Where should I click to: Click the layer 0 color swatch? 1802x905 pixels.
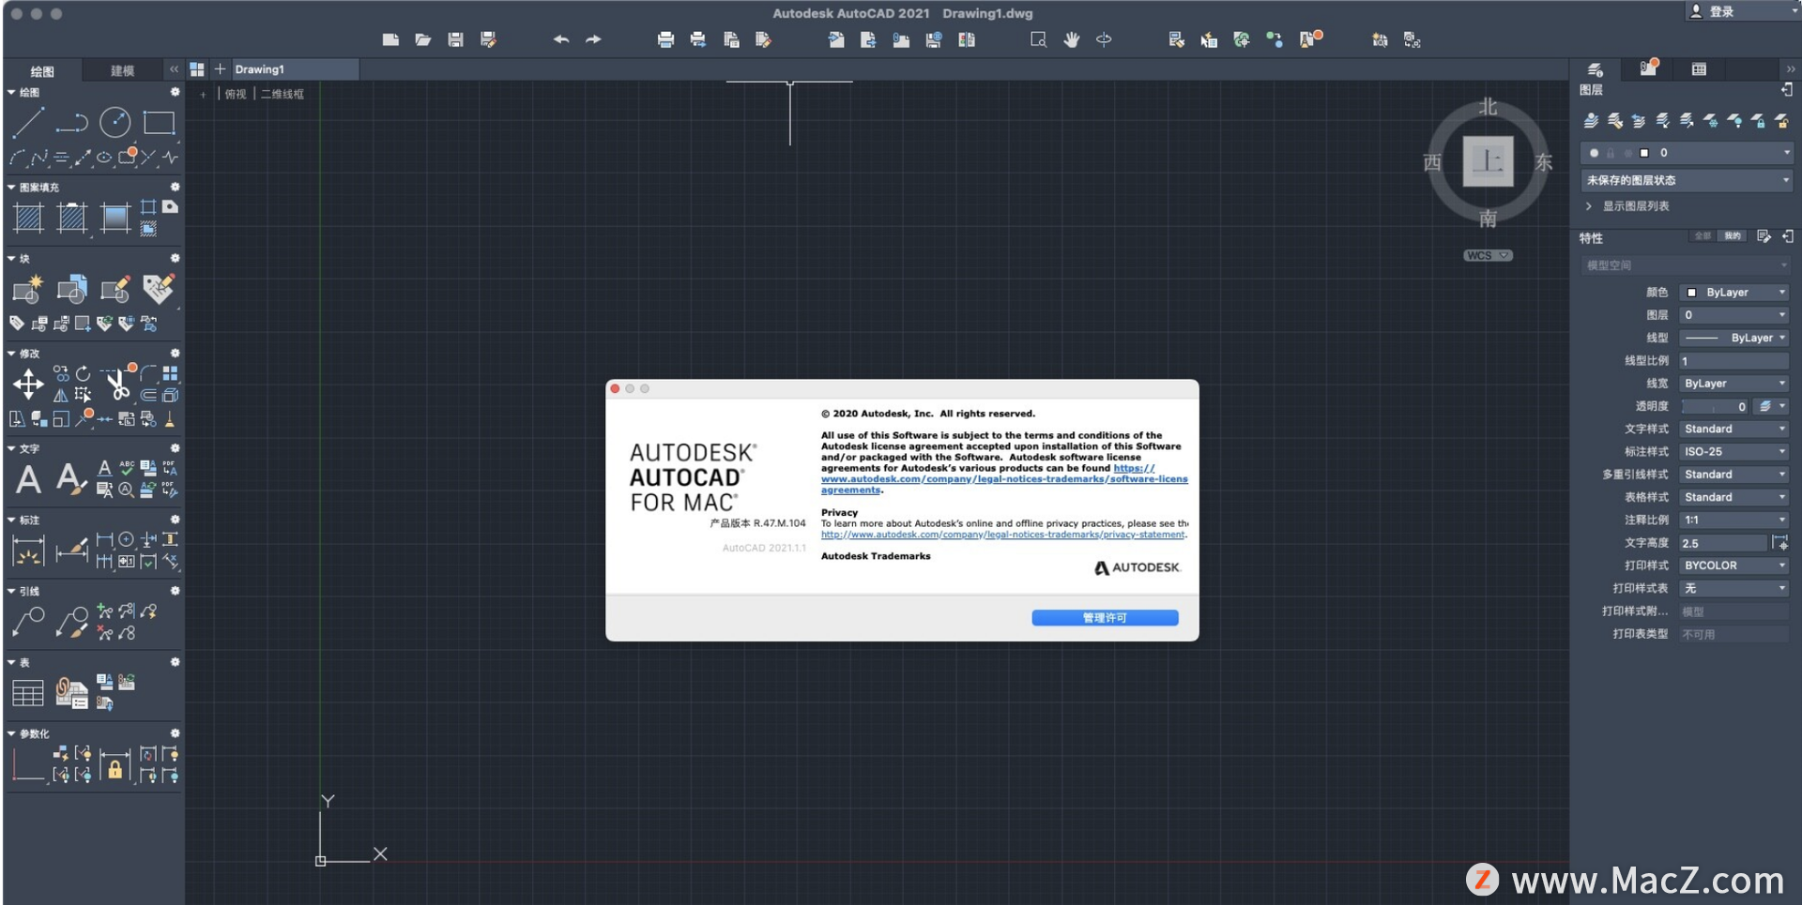(x=1643, y=153)
